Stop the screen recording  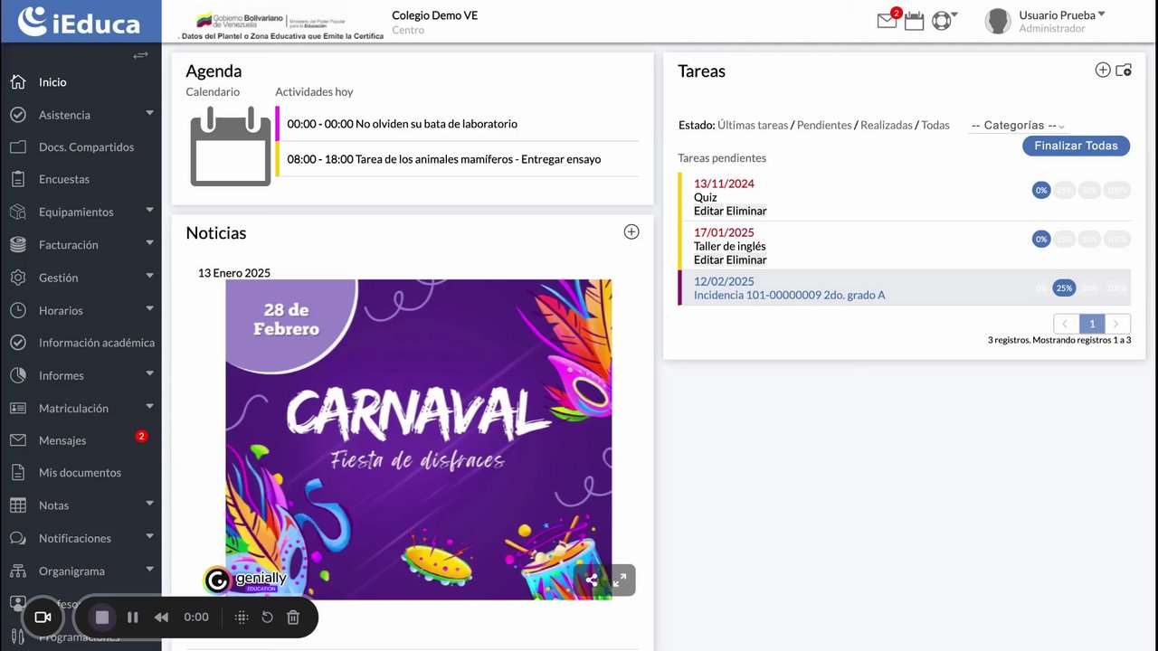(x=102, y=617)
